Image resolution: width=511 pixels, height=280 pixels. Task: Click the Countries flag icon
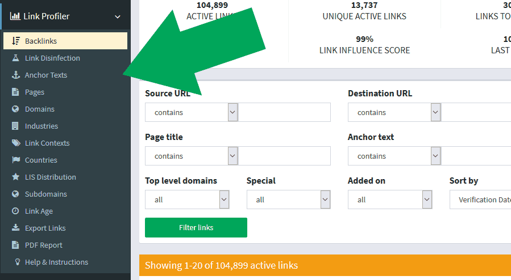(16, 160)
